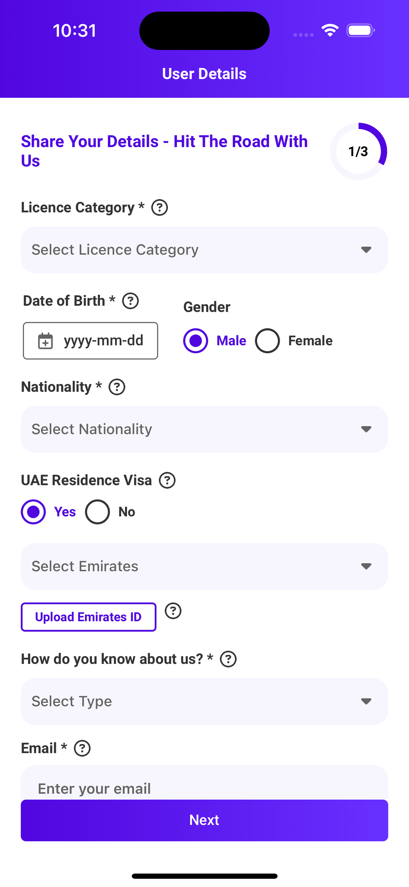This screenshot has width=409, height=887.
Task: Tap help icon beside UAE Residence Visa
Action: point(167,480)
